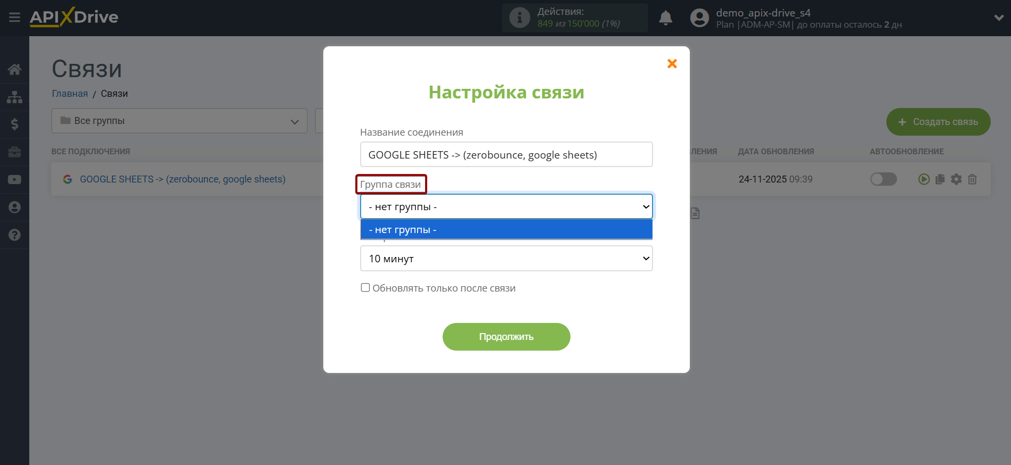
Task: Click the document icon behind the dialog
Action: pos(695,213)
